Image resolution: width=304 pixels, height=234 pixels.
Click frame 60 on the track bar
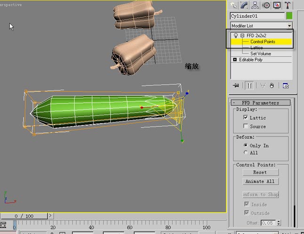point(129,227)
